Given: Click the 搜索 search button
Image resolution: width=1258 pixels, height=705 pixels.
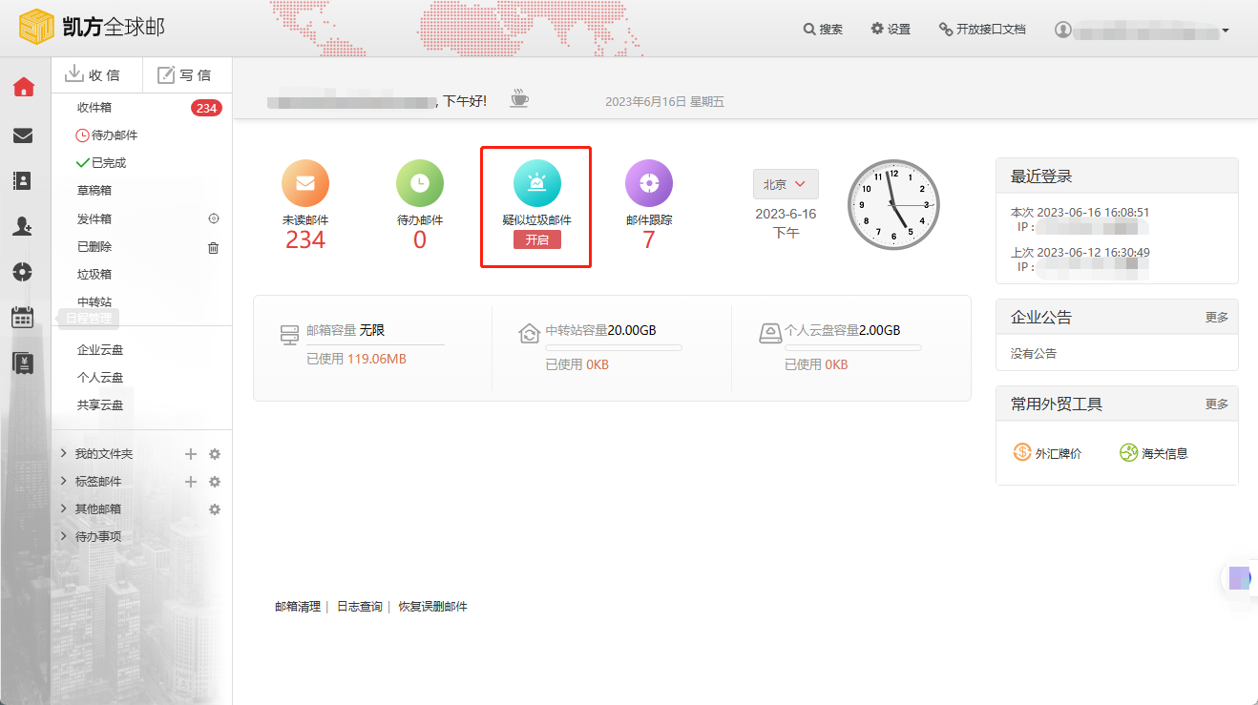Looking at the screenshot, I should [x=823, y=30].
